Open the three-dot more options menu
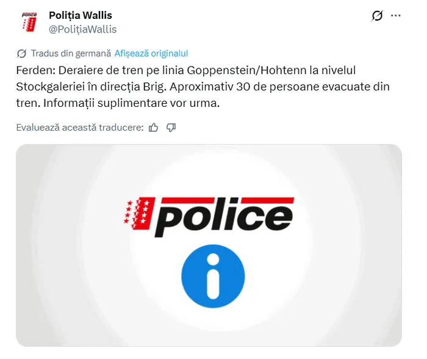 click(x=395, y=15)
